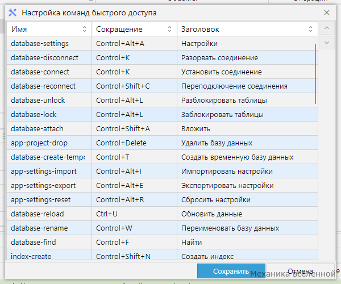The height and width of the screenshot is (284, 341).
Task: Sort by the Имя column arrows
Action: (84, 29)
